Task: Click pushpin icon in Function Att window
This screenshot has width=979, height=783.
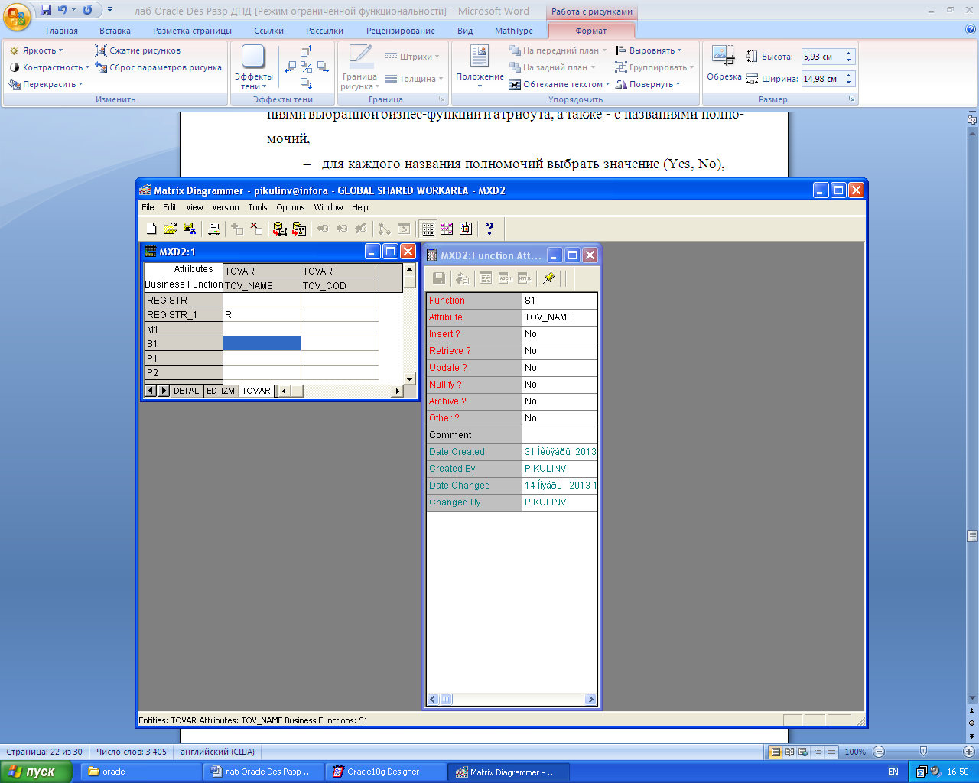Action: tap(548, 278)
